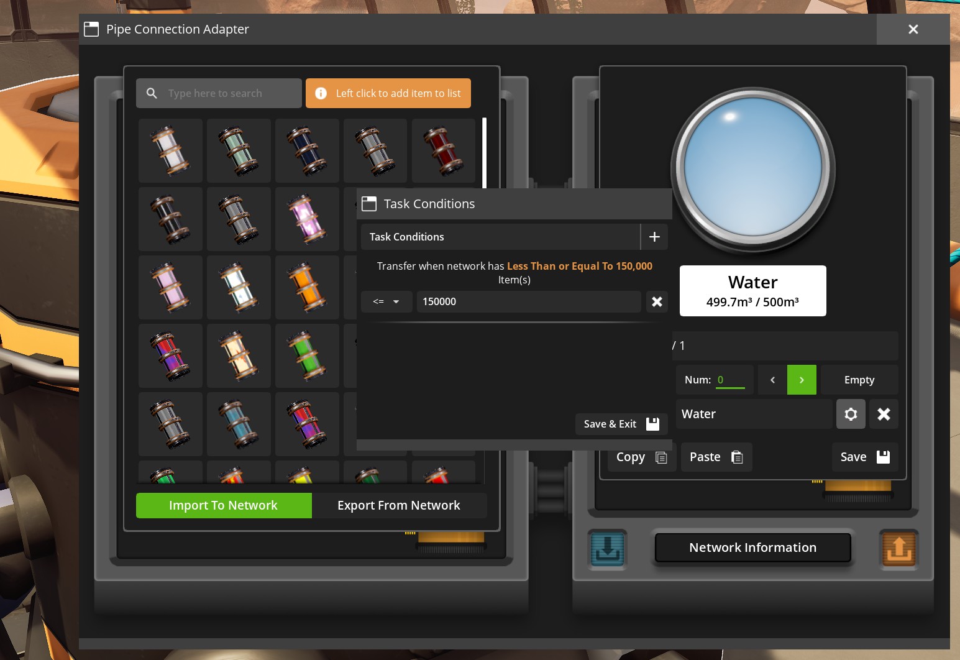Switch to Import To Network tab
Image resolution: width=960 pixels, height=660 pixels.
tap(224, 505)
